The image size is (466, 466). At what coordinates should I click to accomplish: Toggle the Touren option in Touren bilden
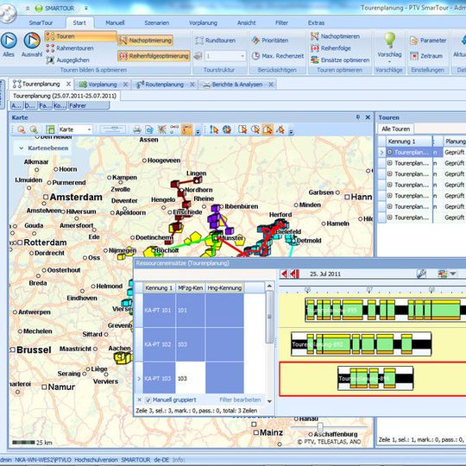pyautogui.click(x=80, y=36)
